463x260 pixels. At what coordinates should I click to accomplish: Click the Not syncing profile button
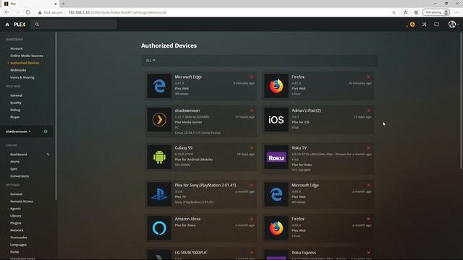(436, 12)
